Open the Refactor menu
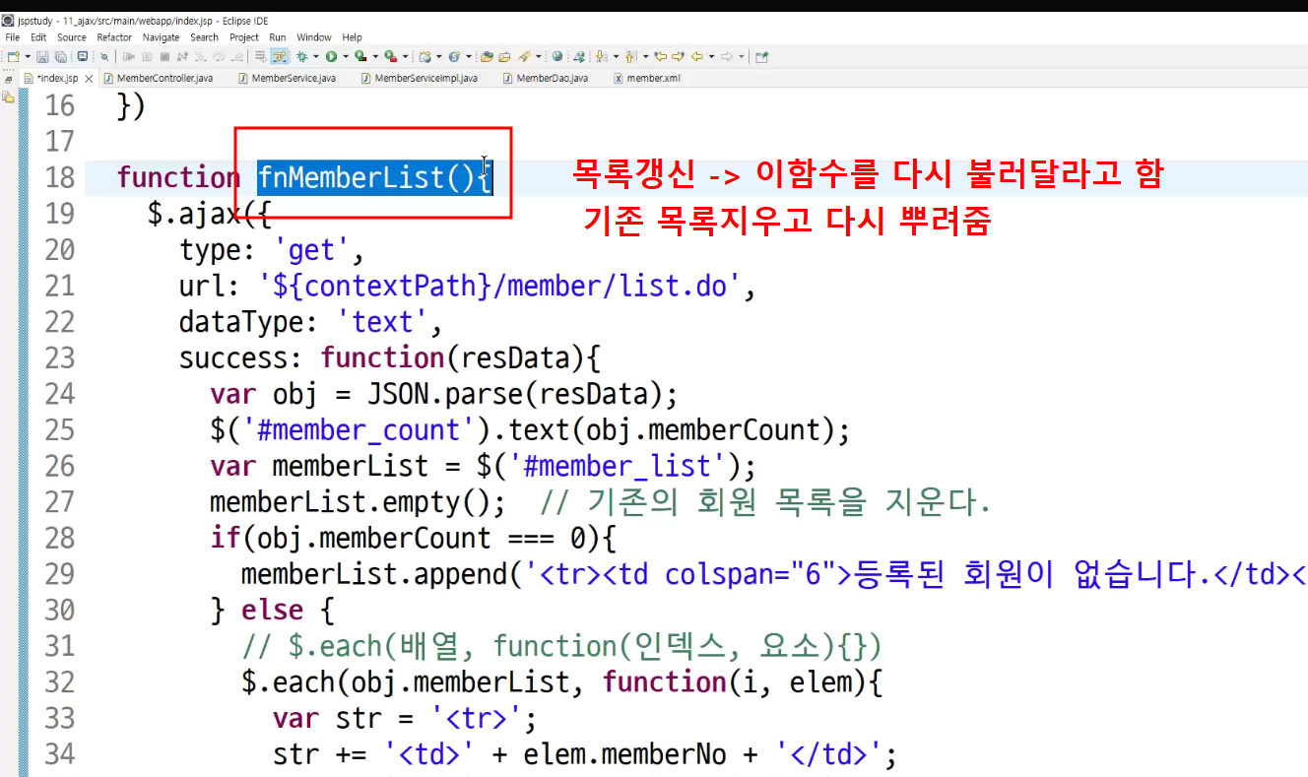Image resolution: width=1308 pixels, height=777 pixels. click(114, 37)
